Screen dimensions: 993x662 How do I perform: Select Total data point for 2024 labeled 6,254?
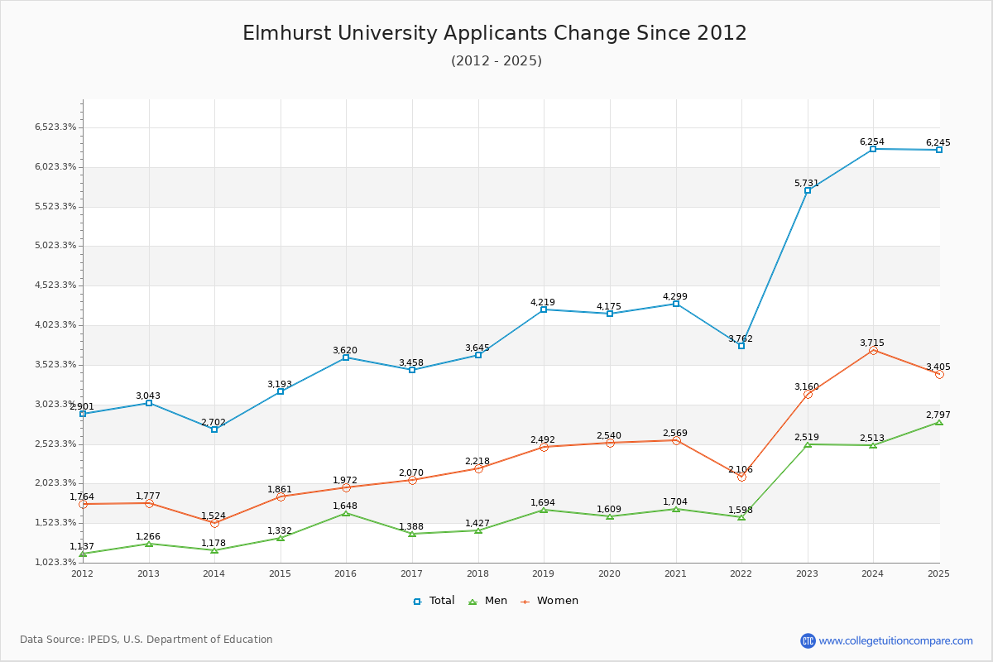[873, 149]
